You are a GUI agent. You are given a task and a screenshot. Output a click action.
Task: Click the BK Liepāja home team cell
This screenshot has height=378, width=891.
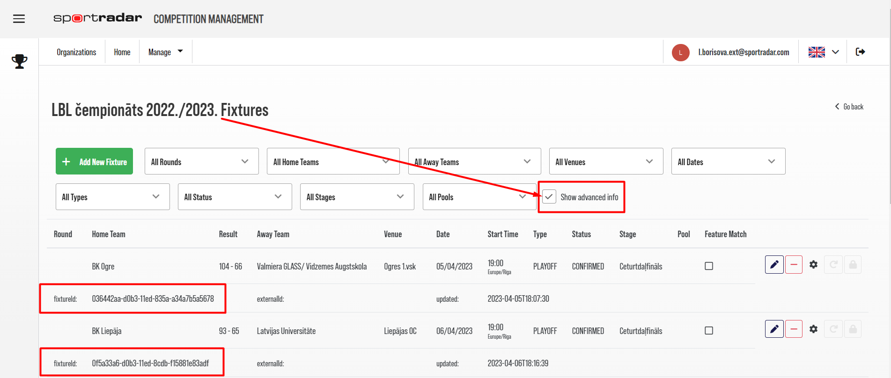click(x=106, y=331)
